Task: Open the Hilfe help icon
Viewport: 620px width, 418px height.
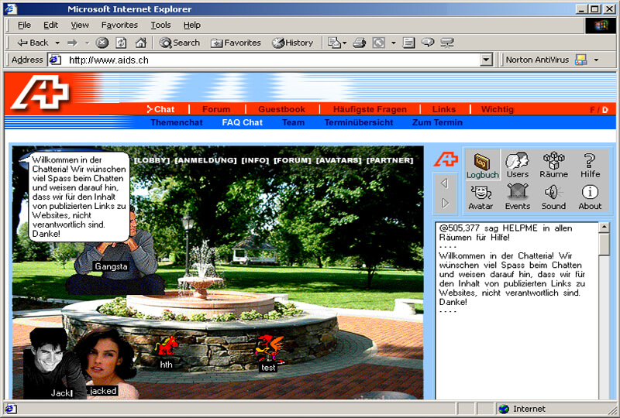Action: point(590,165)
